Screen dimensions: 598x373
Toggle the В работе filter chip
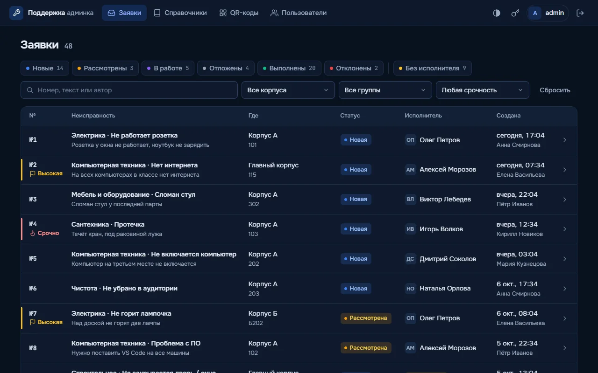[x=168, y=68]
